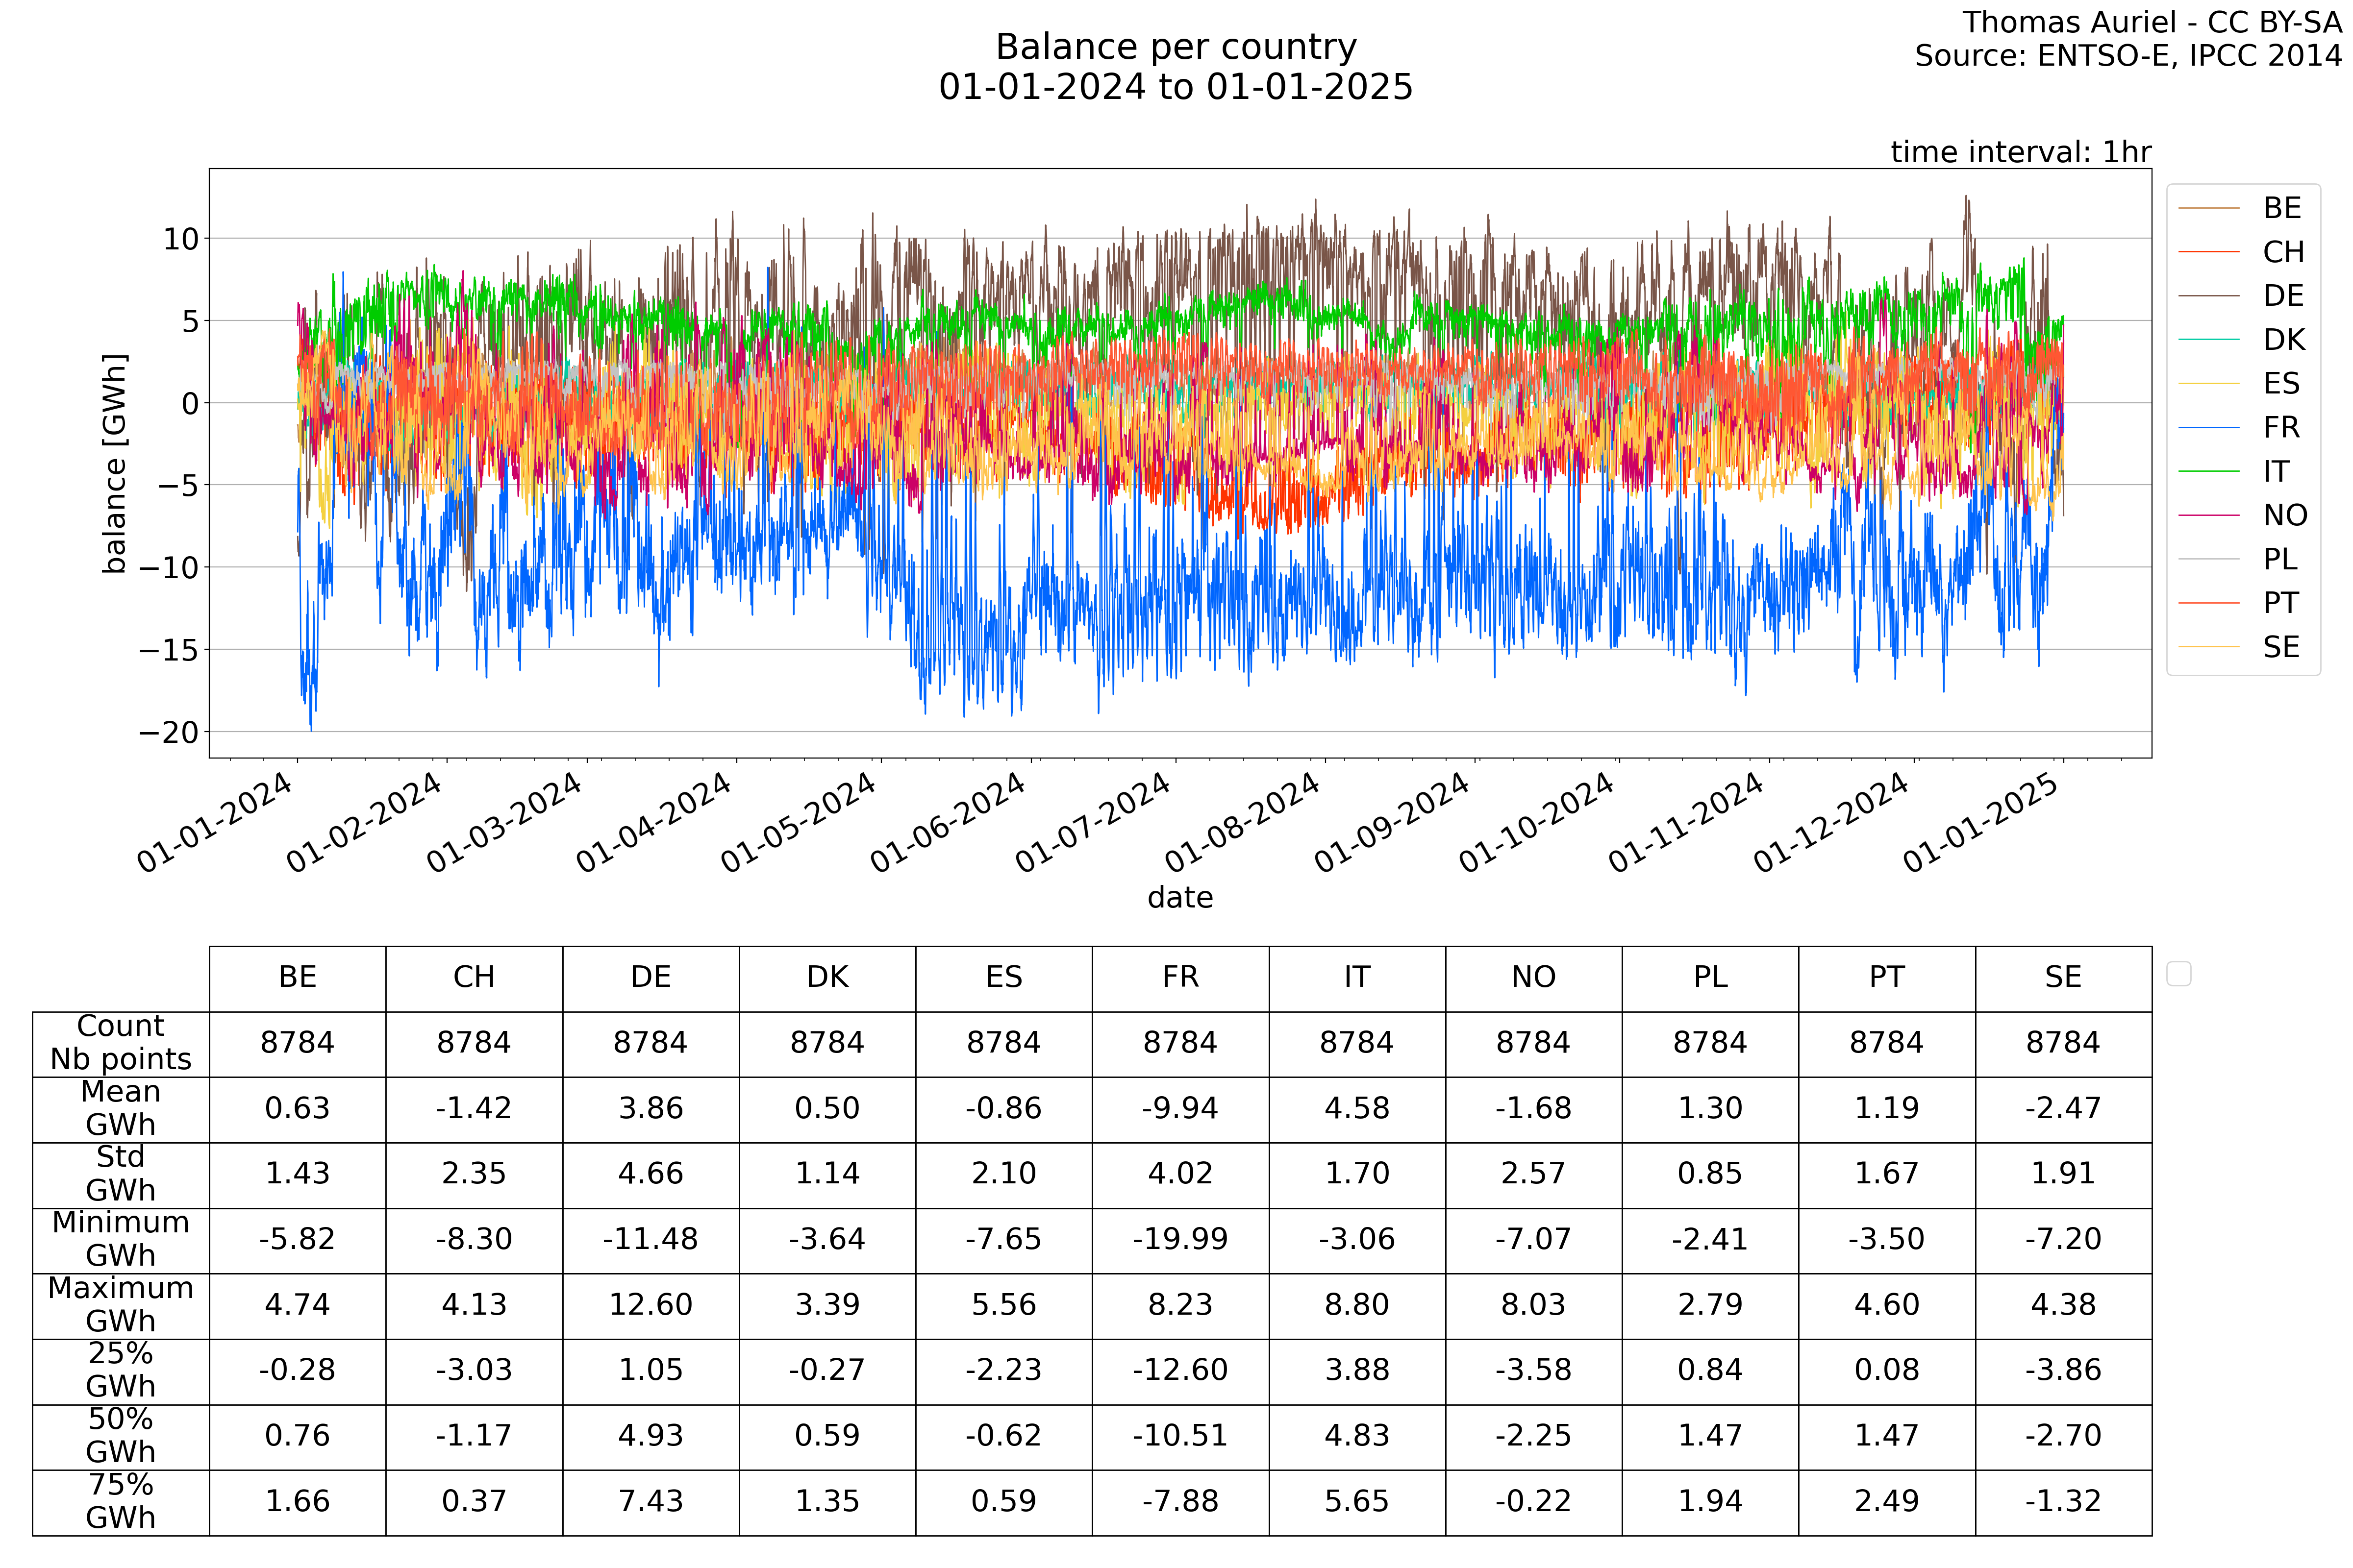Click the time interval: 1hr text
This screenshot has height=1568, width=2353.
[x=2021, y=152]
